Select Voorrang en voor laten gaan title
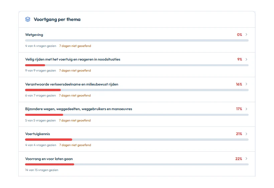The height and width of the screenshot is (188, 274). [x=49, y=159]
